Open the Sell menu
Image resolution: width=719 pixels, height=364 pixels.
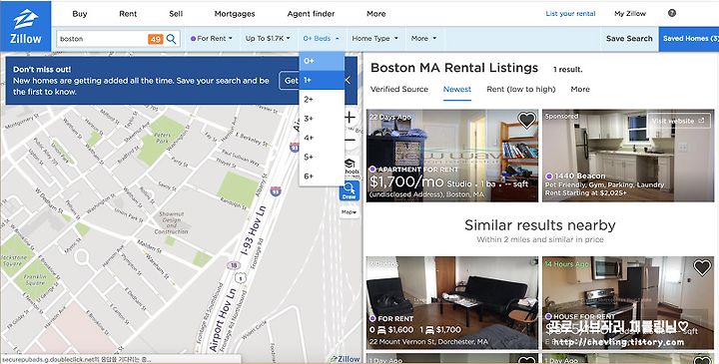(x=176, y=14)
